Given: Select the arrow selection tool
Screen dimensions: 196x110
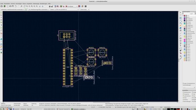Looking at the screenshot, I should point(180,13).
